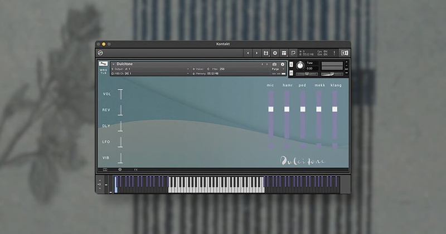Open the snapshot camera view

(x=274, y=64)
